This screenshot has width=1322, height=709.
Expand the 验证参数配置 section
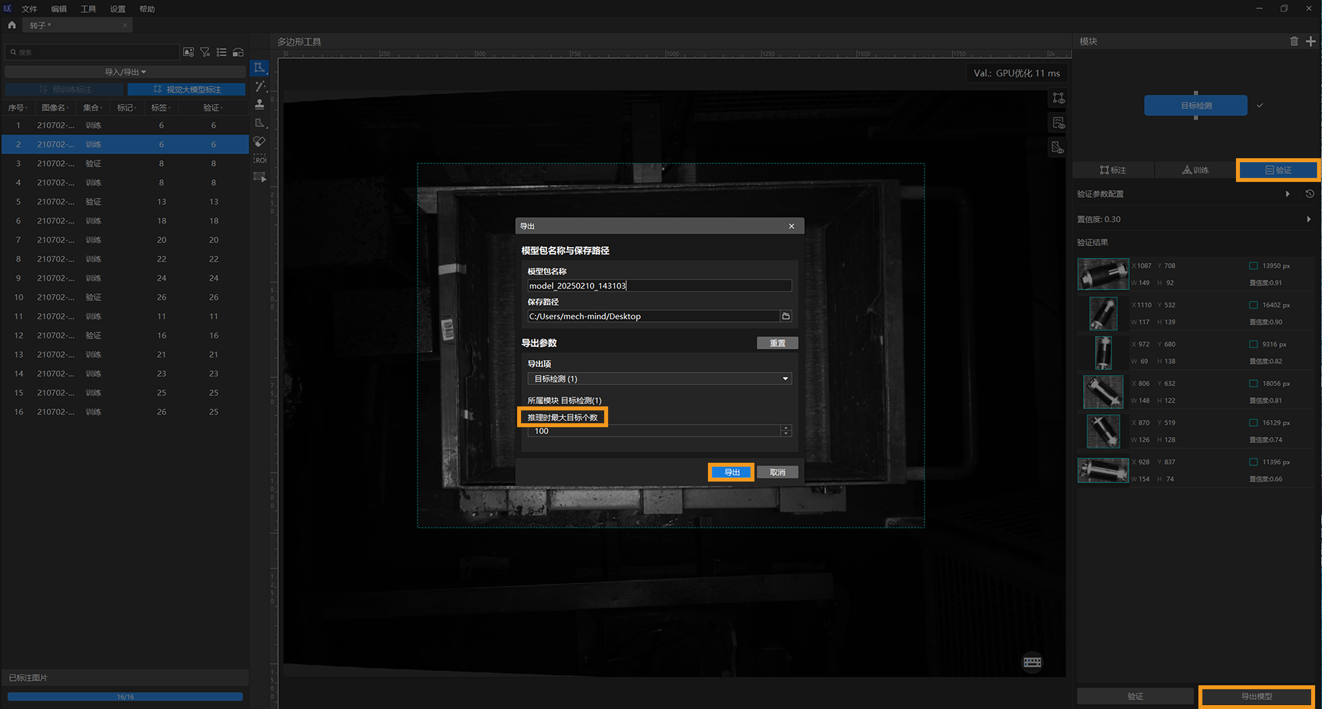click(1287, 193)
